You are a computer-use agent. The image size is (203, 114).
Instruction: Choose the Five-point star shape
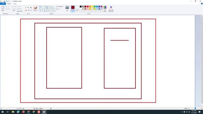(44, 11)
